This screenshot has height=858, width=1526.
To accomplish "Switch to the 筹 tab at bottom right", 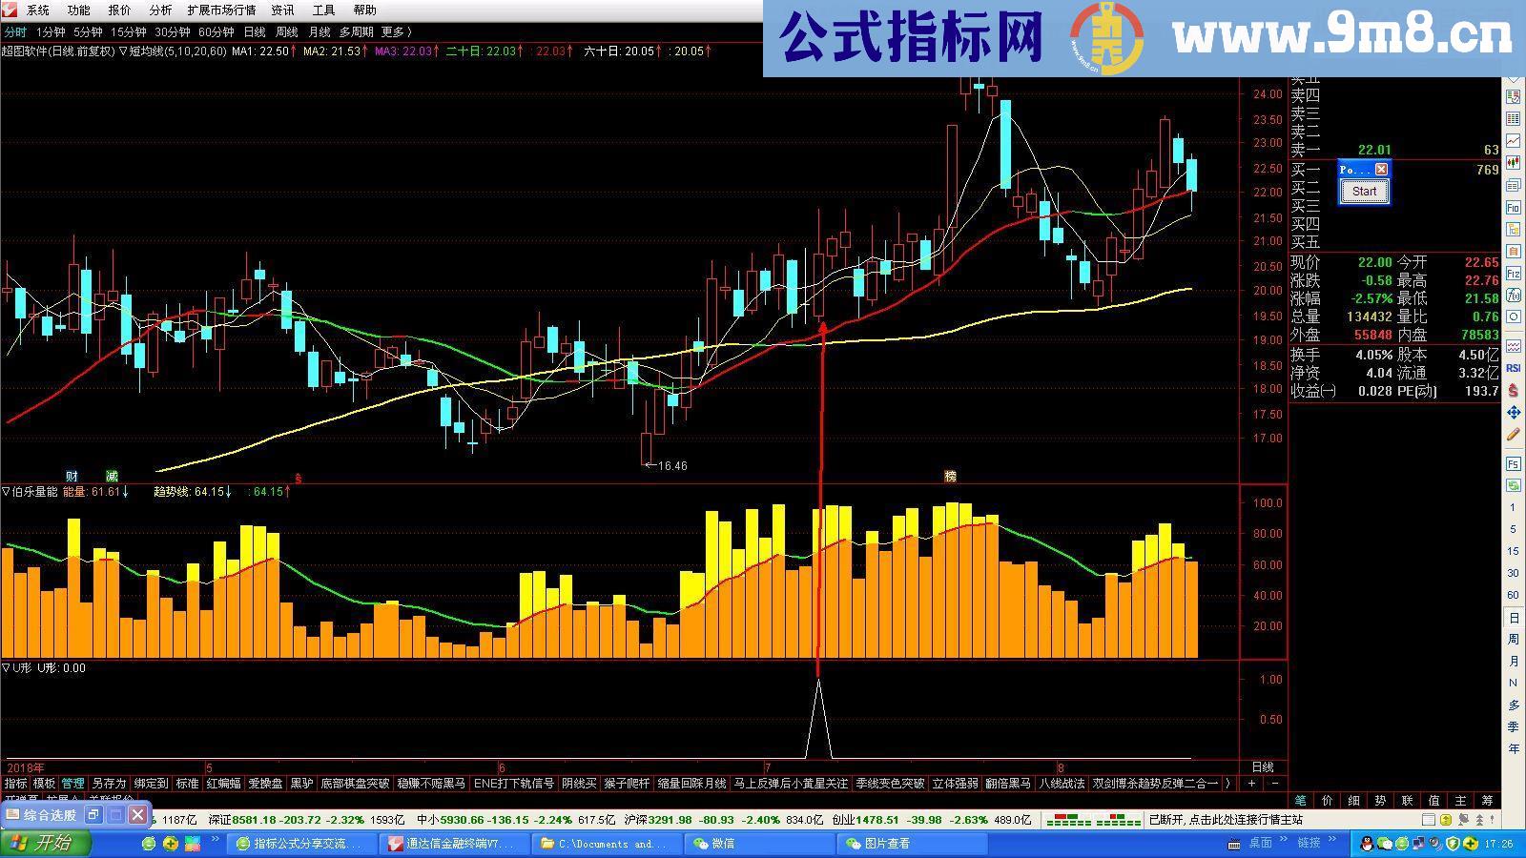I will click(1489, 802).
